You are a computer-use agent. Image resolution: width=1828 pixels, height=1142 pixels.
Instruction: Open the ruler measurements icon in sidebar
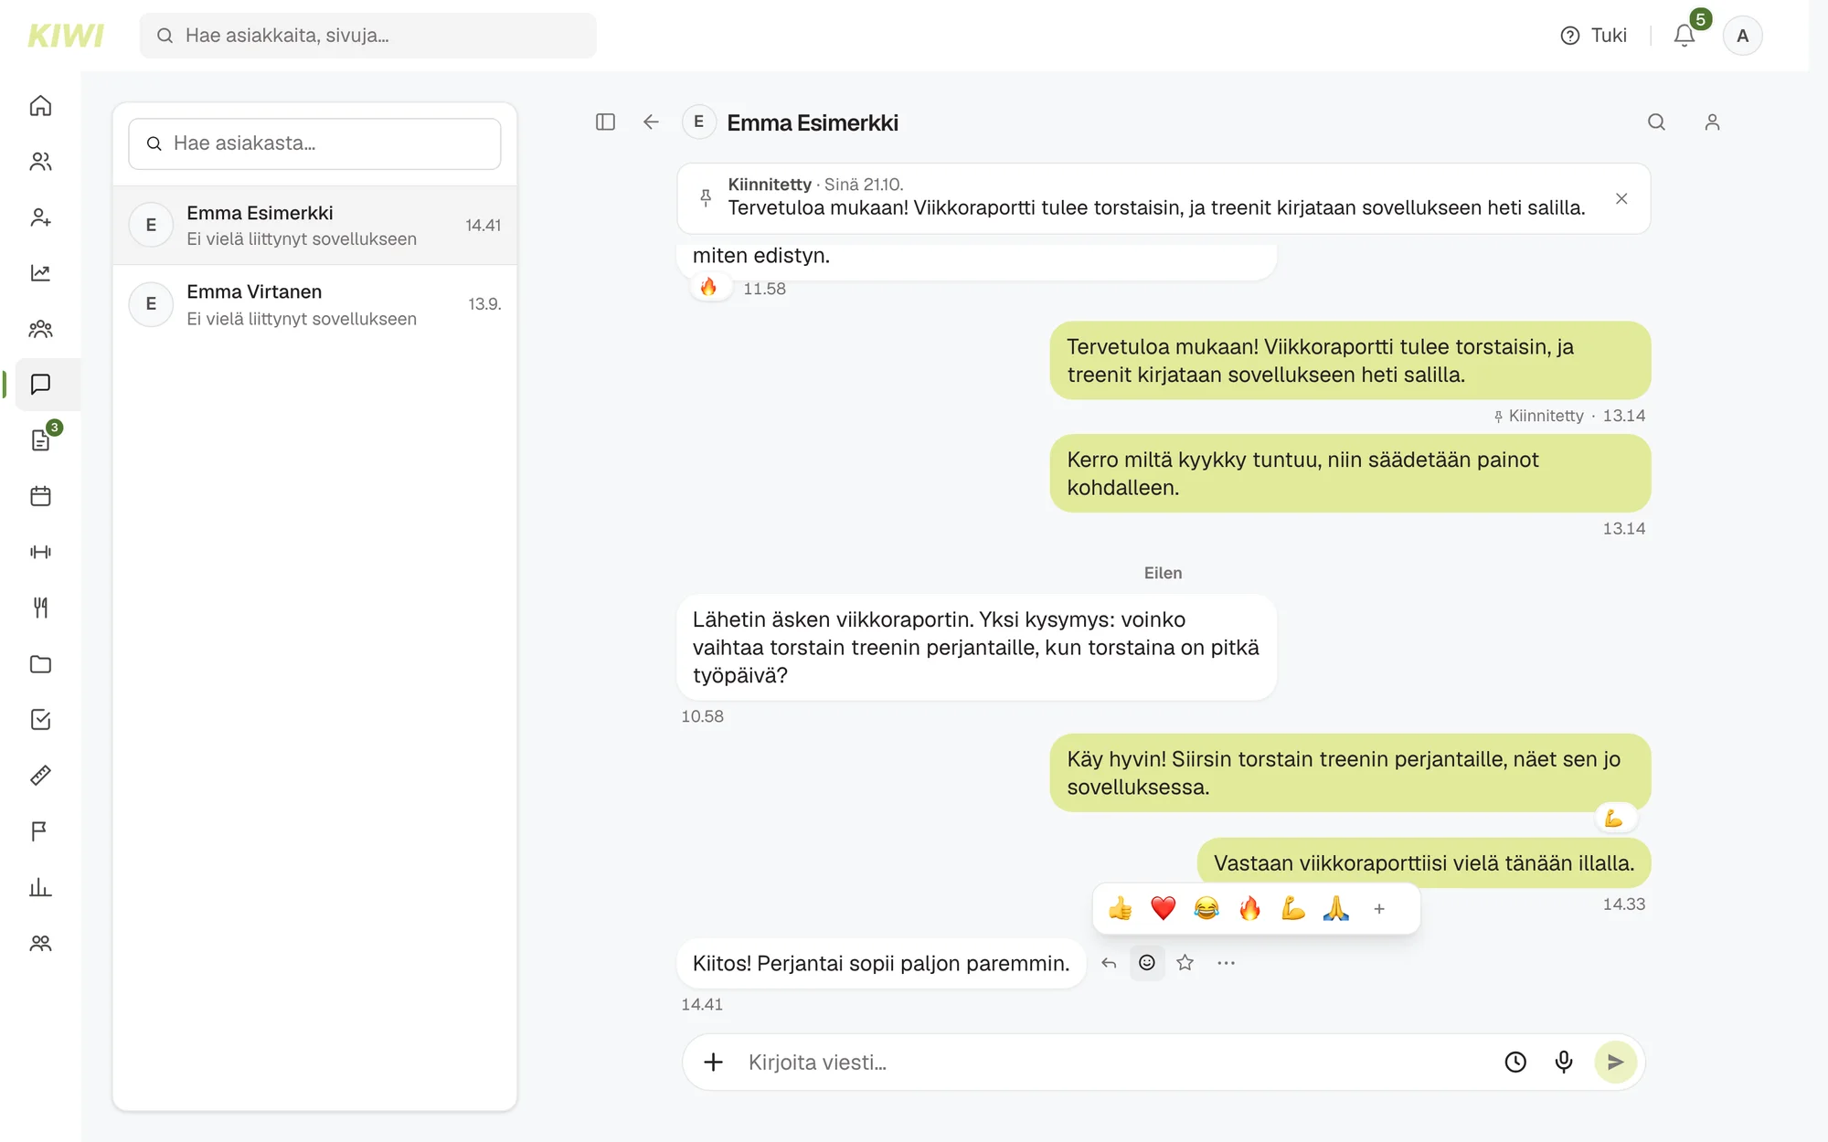pyautogui.click(x=40, y=776)
